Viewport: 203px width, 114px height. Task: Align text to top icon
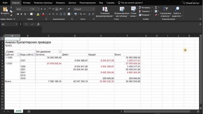50,9
